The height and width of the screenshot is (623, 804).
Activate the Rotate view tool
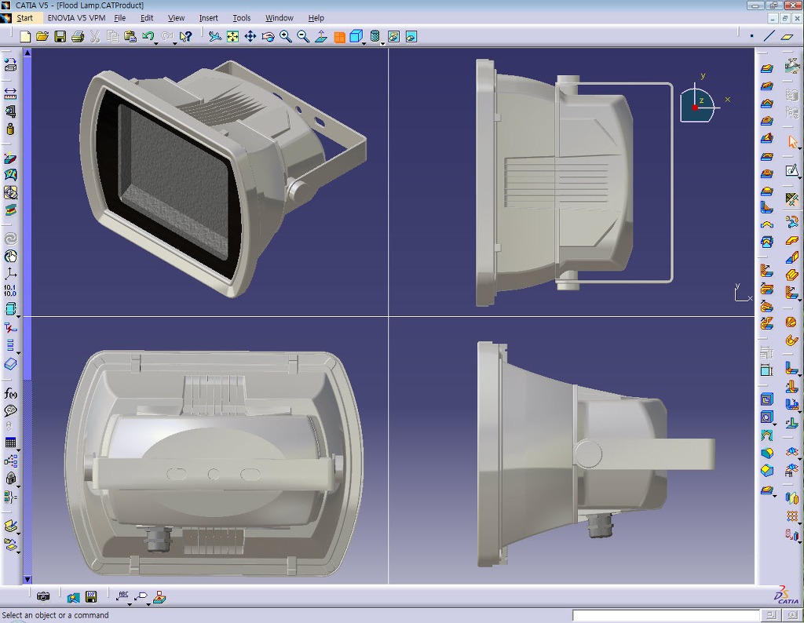click(x=268, y=37)
